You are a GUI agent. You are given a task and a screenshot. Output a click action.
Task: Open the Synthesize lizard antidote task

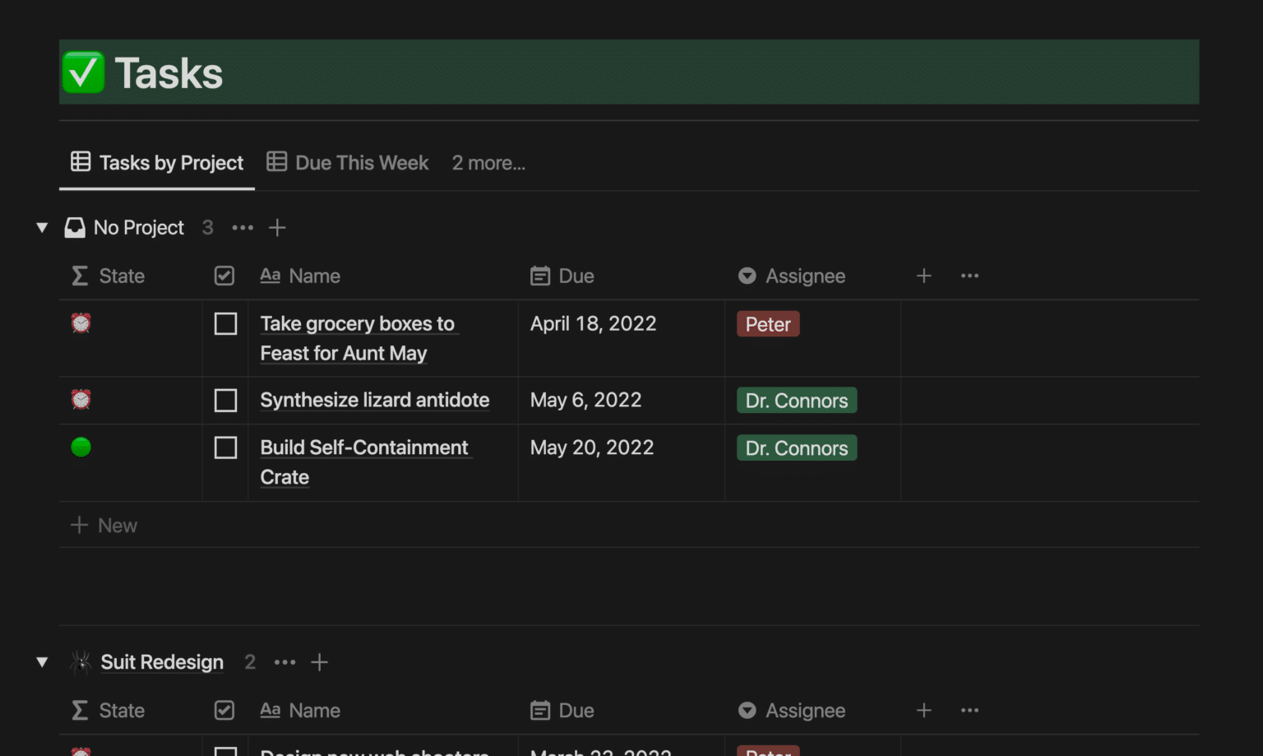pos(374,400)
